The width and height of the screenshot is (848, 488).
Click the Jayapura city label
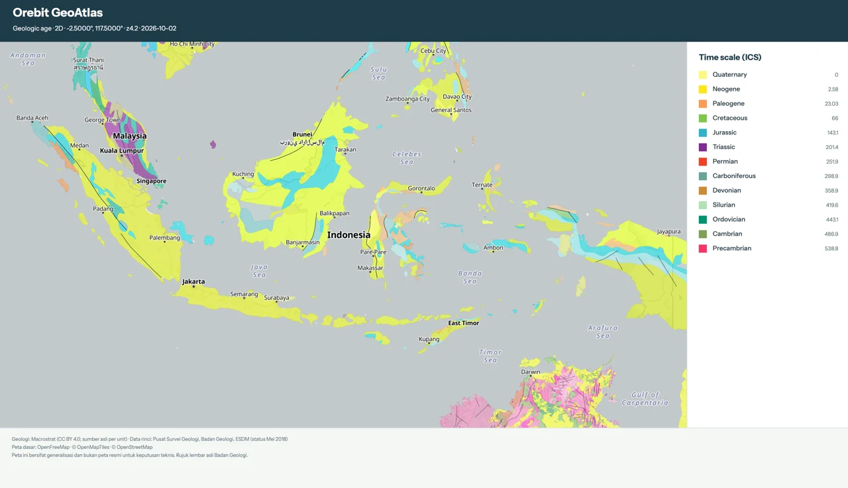pos(668,232)
